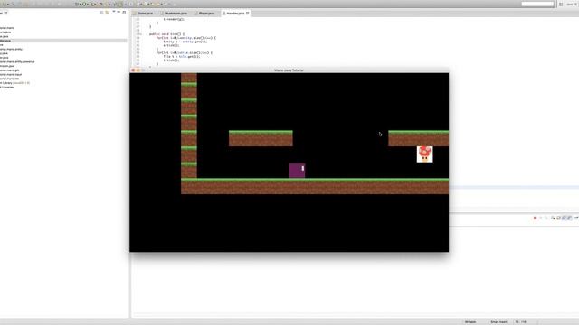
Task: Maximize the Package Explorer view
Action: coord(124,13)
